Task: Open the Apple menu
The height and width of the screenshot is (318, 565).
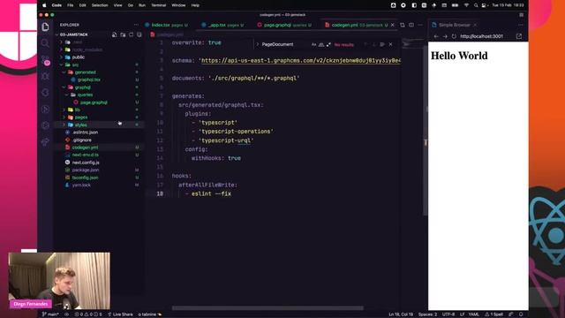Action: [44, 5]
